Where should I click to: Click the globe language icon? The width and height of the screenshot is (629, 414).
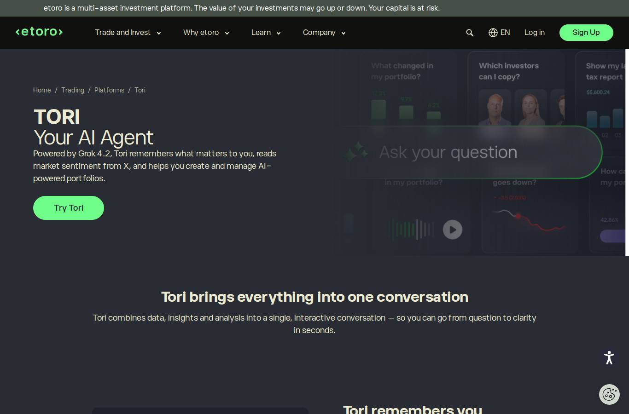493,33
